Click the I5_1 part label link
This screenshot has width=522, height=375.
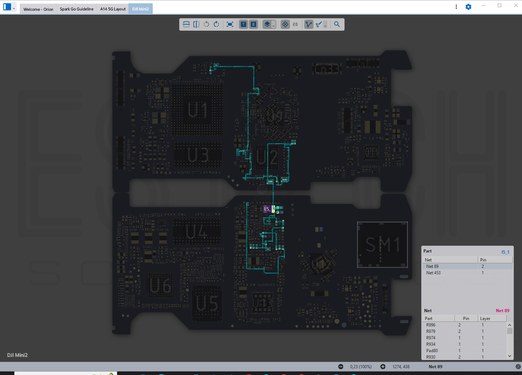click(x=505, y=252)
